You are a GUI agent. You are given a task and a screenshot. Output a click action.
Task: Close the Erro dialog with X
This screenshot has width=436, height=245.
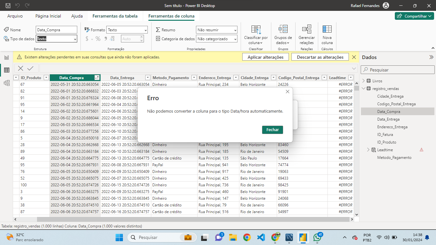pyautogui.click(x=288, y=92)
